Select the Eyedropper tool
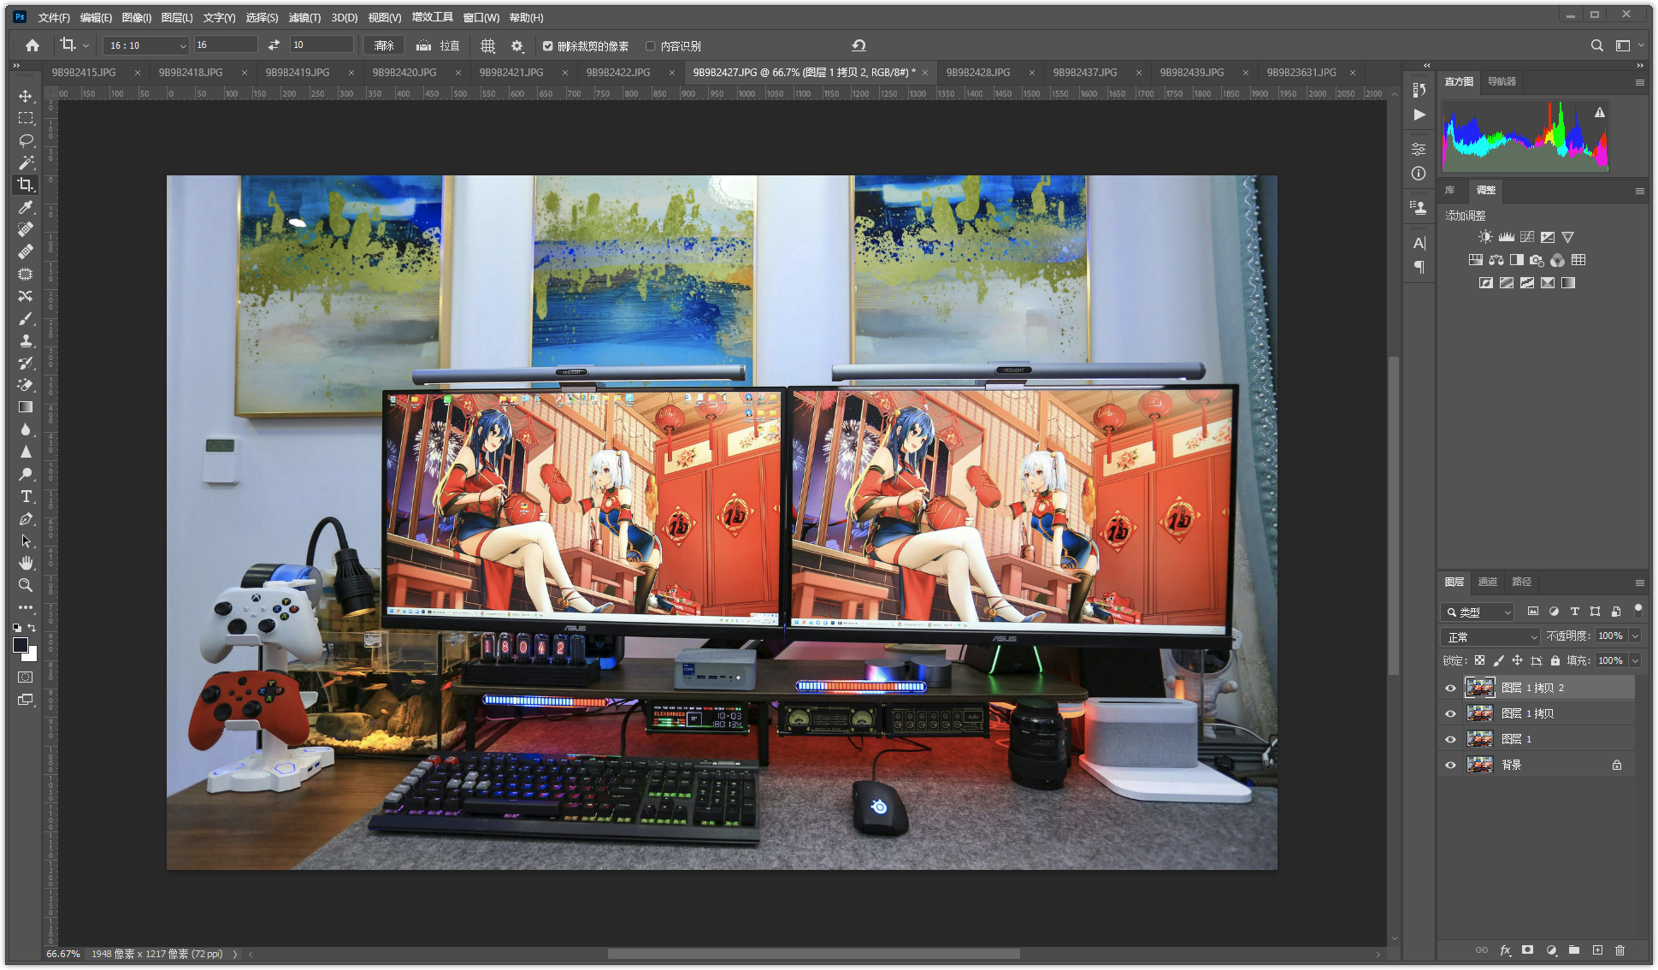This screenshot has width=1658, height=970. [26, 208]
